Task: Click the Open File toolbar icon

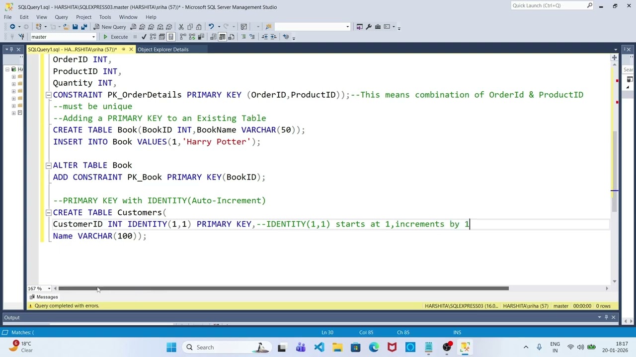Action: tap(66, 27)
